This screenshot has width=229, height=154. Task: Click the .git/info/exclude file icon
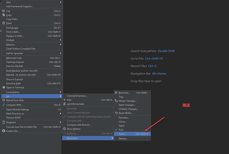tap(64, 104)
